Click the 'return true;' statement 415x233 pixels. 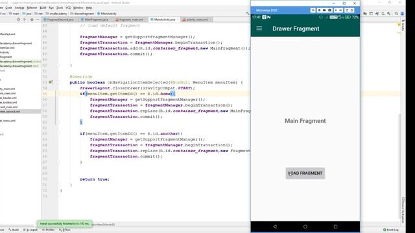click(95, 179)
